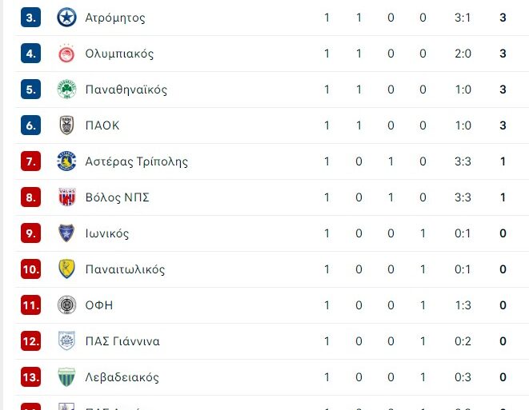Click the blue rank 3 badge
The height and width of the screenshot is (410, 529).
click(30, 18)
